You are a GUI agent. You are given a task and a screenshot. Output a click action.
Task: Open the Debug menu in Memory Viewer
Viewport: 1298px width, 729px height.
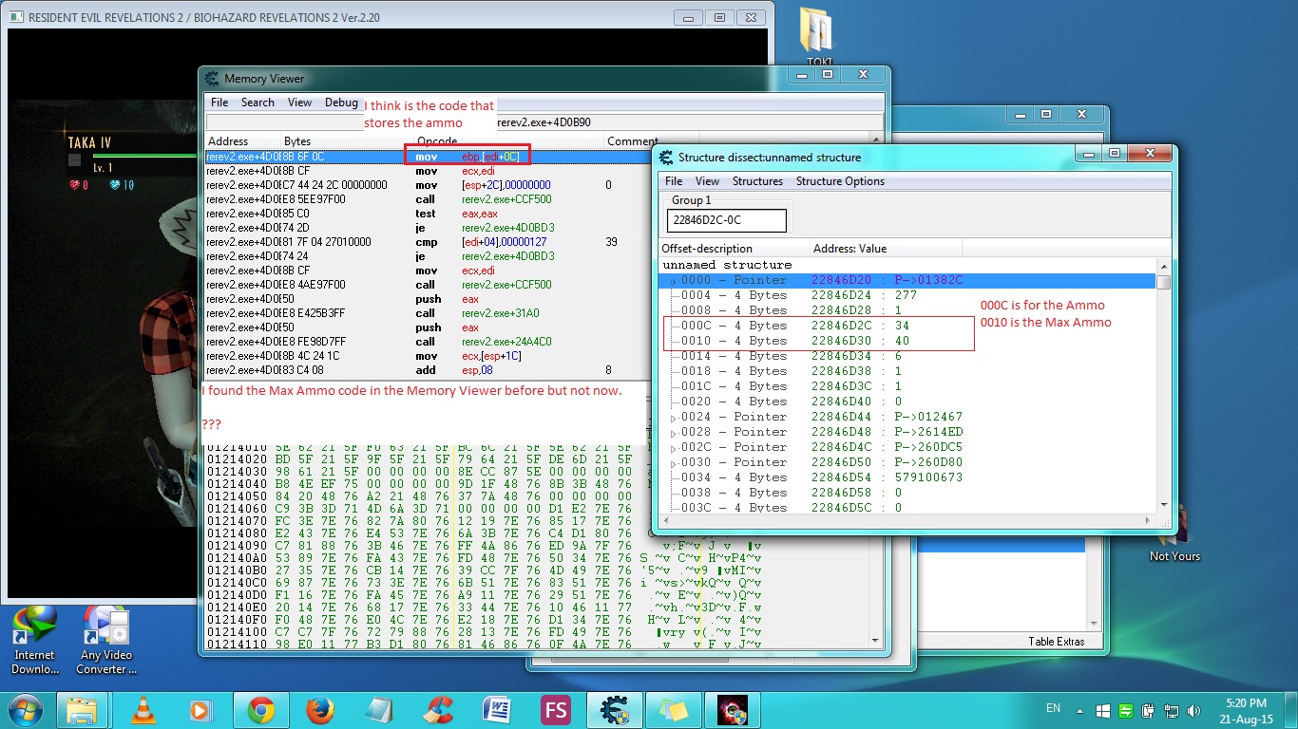pos(342,103)
